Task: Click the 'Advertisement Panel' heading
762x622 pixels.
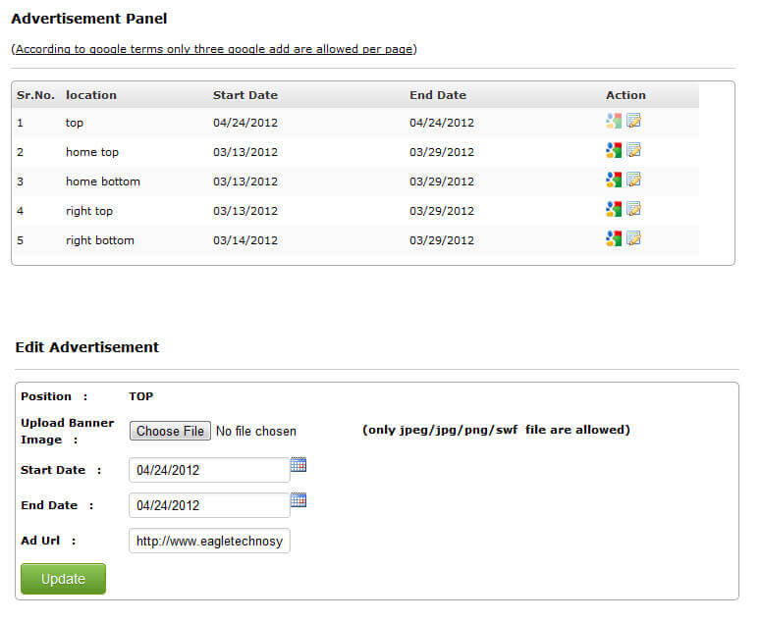Action: (x=89, y=19)
